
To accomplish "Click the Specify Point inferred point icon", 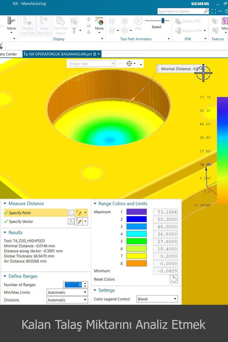I will click(79, 213).
